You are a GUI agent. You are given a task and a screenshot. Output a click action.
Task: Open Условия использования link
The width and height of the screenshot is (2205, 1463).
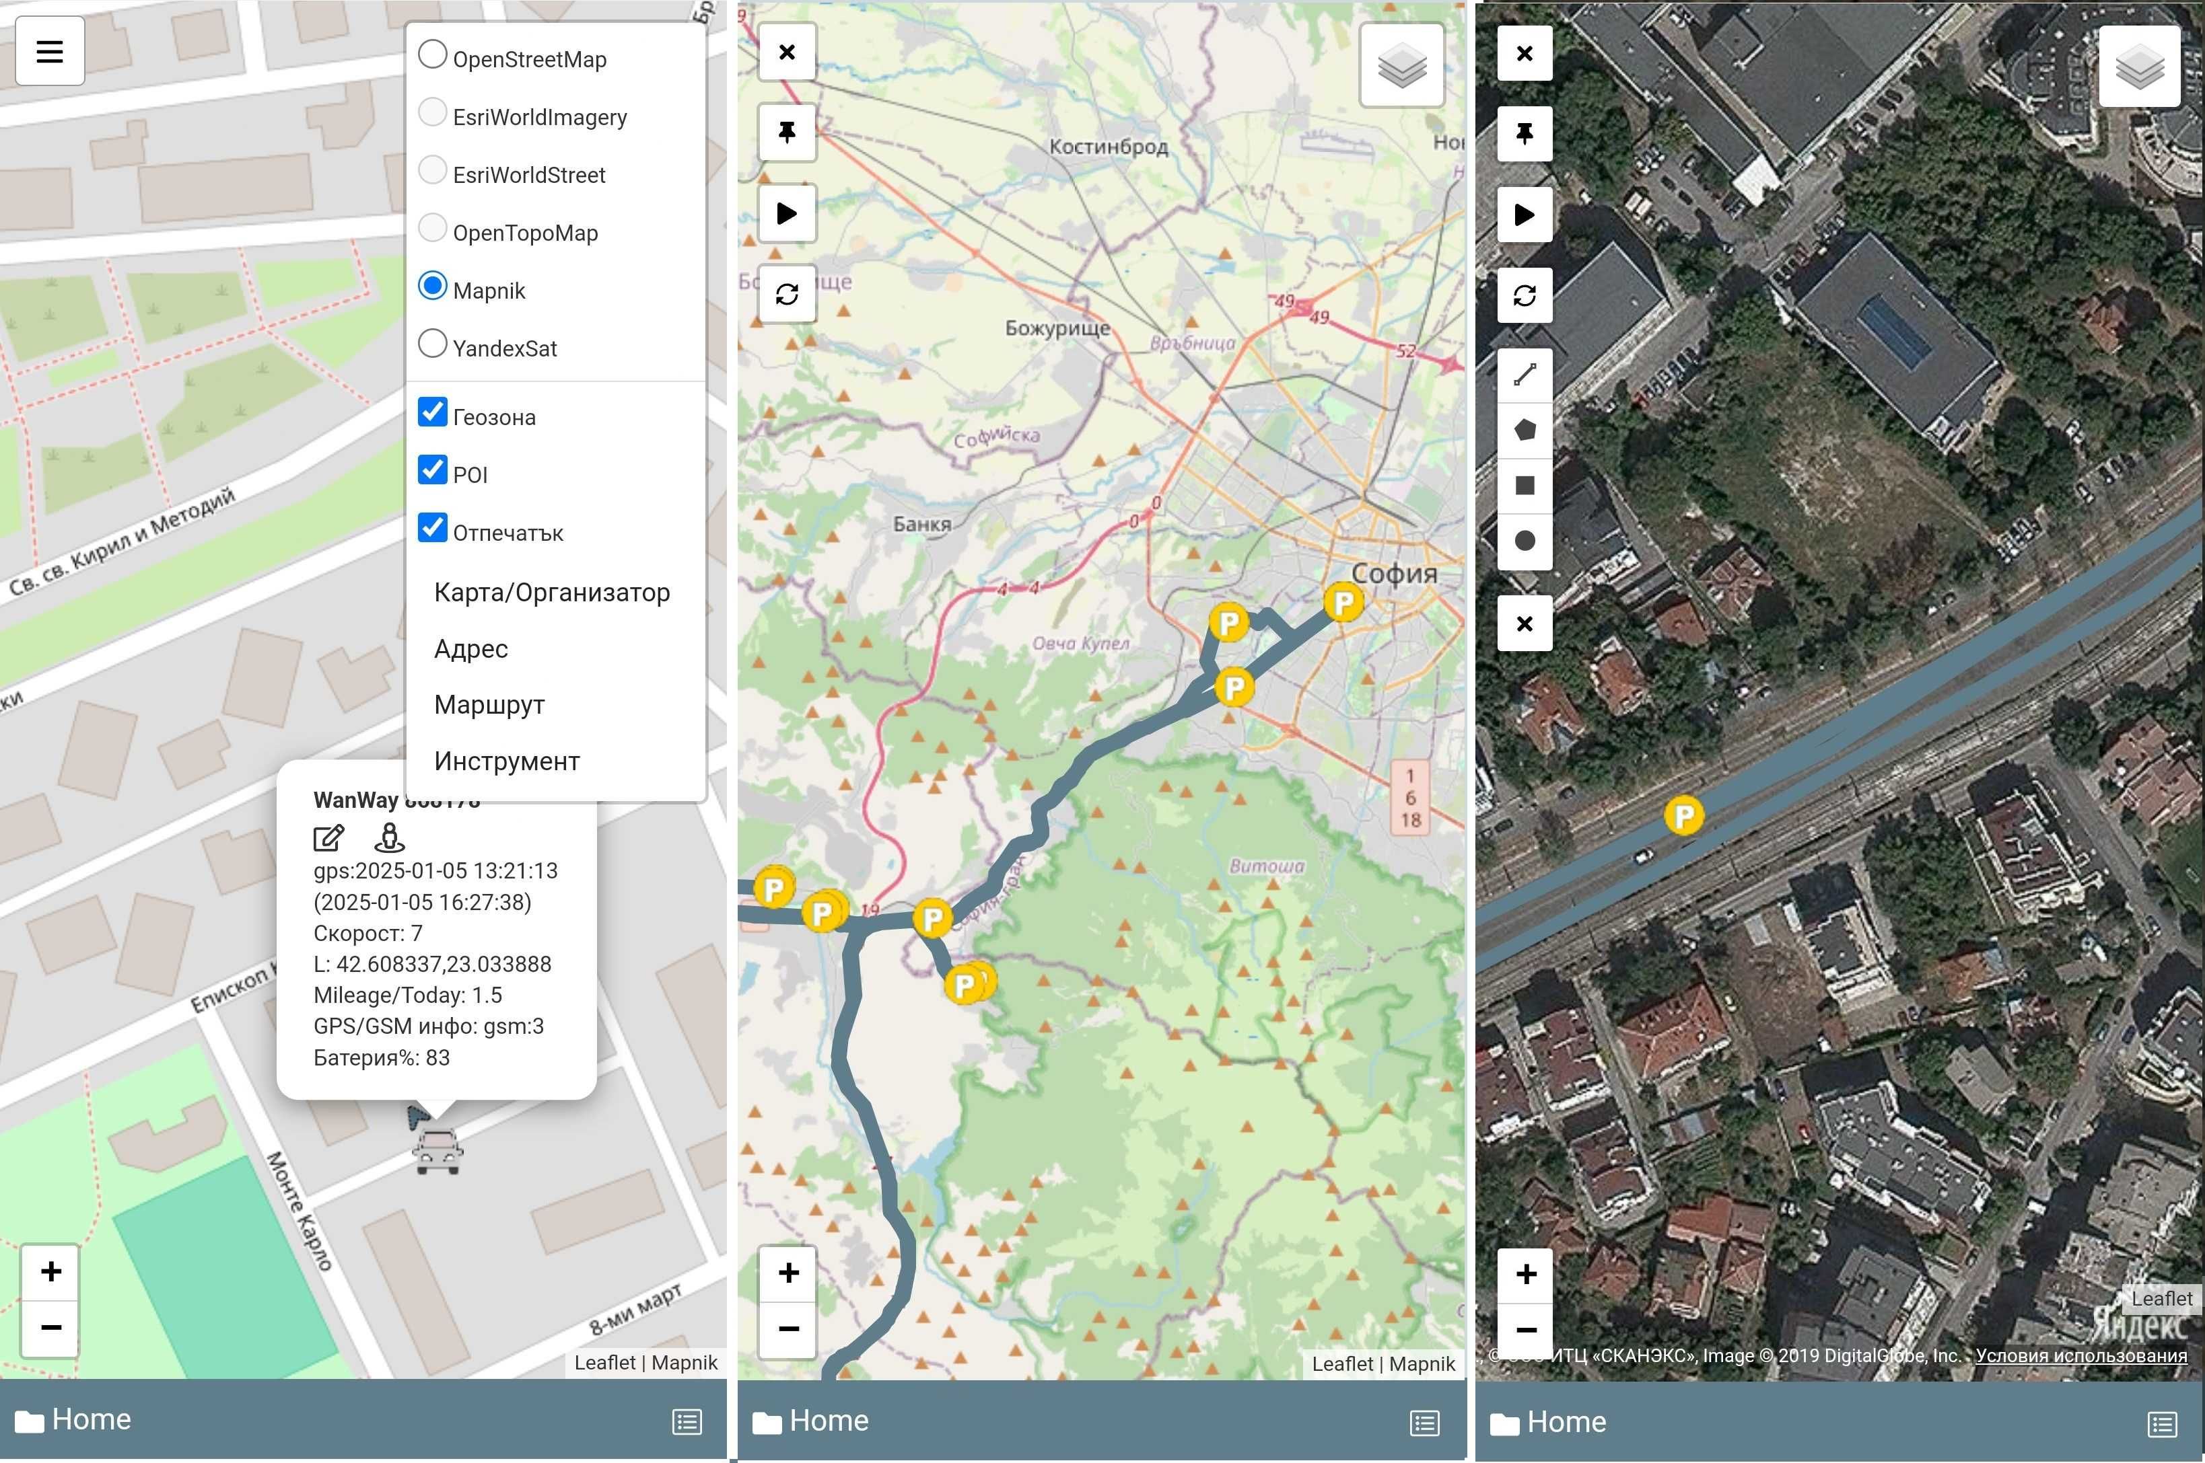(x=2081, y=1355)
